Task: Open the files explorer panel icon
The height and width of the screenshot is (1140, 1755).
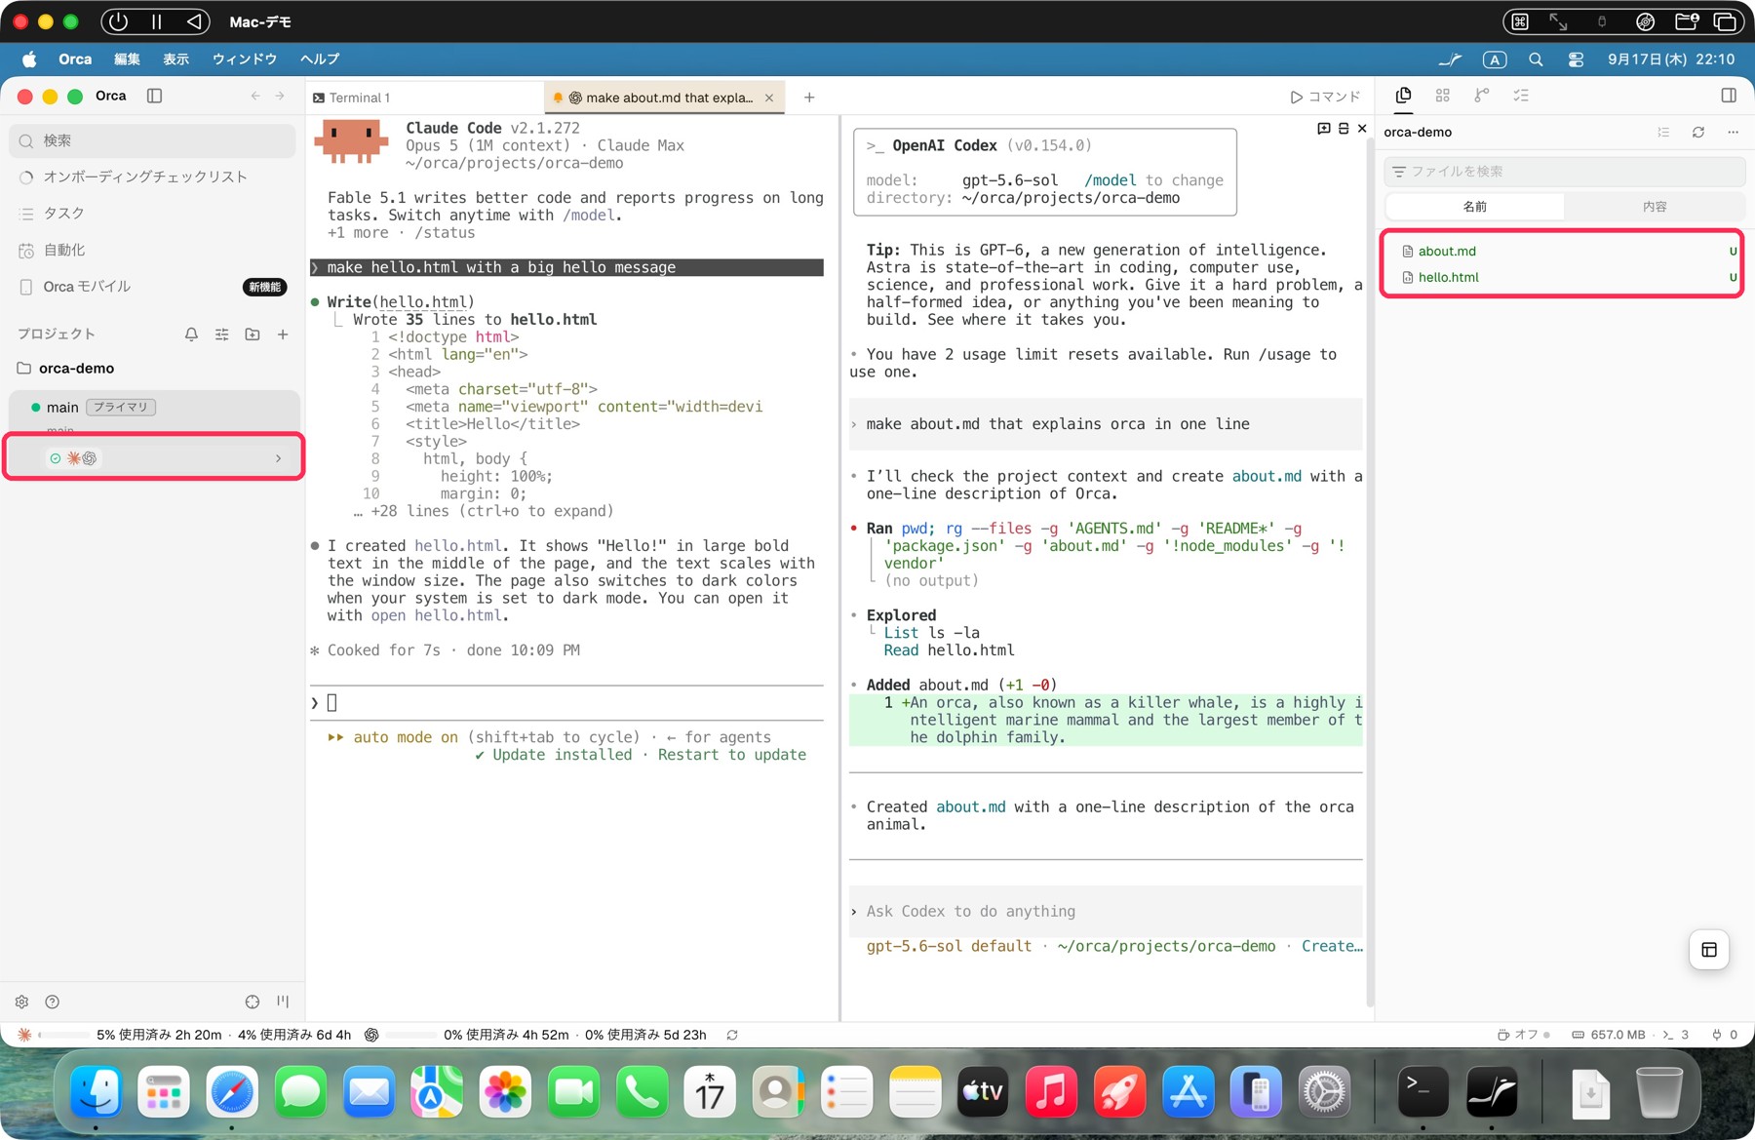Action: [x=1403, y=95]
